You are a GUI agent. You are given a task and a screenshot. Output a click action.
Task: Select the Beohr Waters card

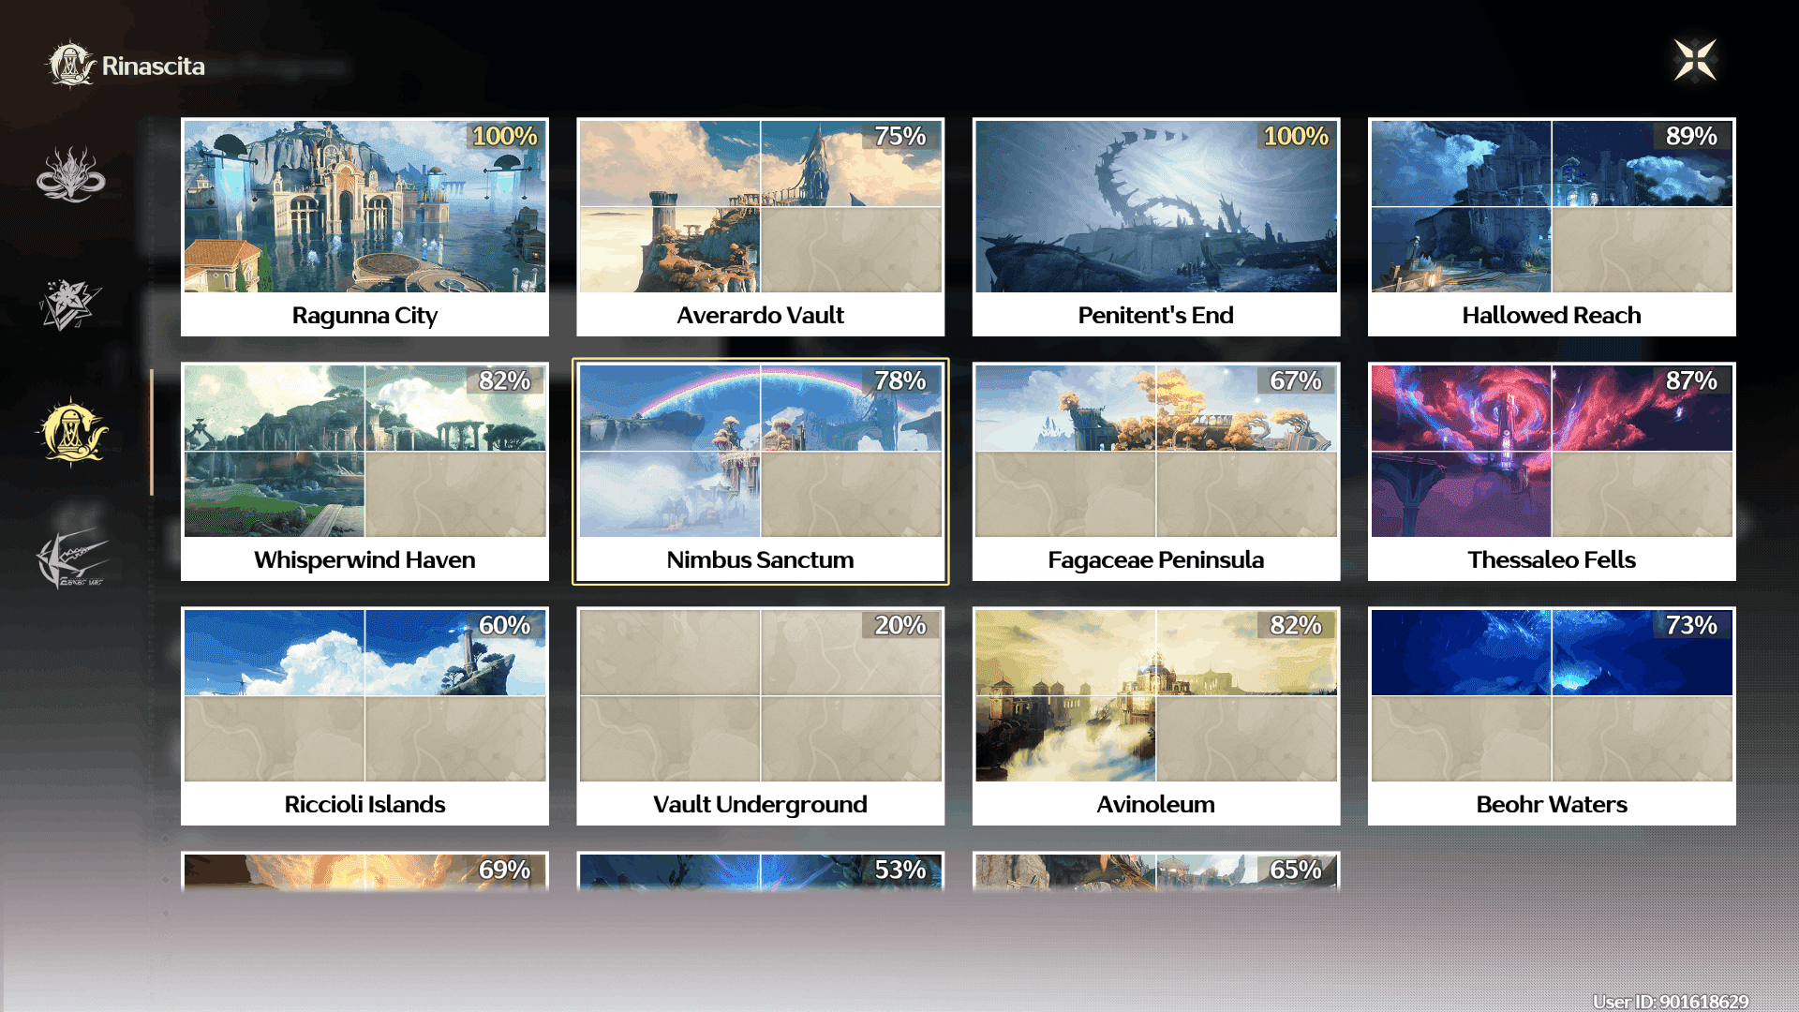pos(1551,716)
